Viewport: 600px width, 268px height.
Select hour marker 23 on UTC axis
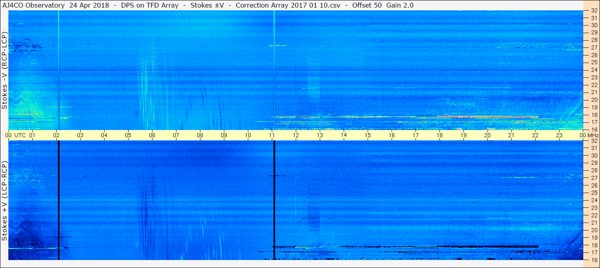tap(559, 135)
